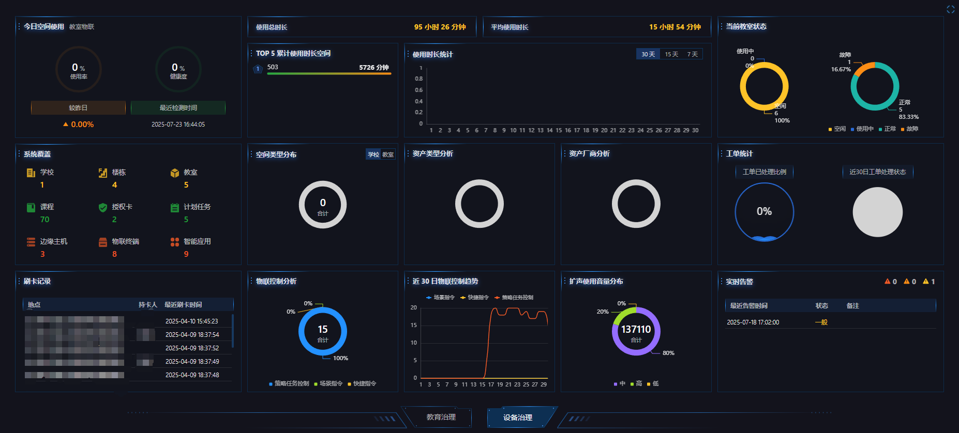Image resolution: width=959 pixels, height=433 pixels.
Task: Click the 近30日工单处理状态 button
Action: click(877, 172)
